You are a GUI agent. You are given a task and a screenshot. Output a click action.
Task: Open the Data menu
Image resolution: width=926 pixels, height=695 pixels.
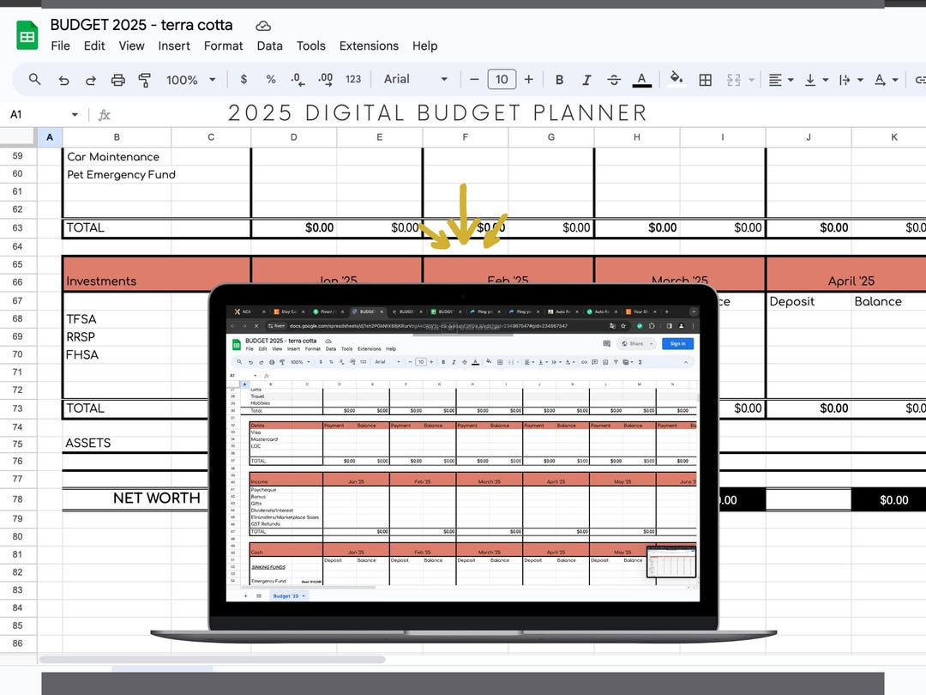pyautogui.click(x=269, y=45)
